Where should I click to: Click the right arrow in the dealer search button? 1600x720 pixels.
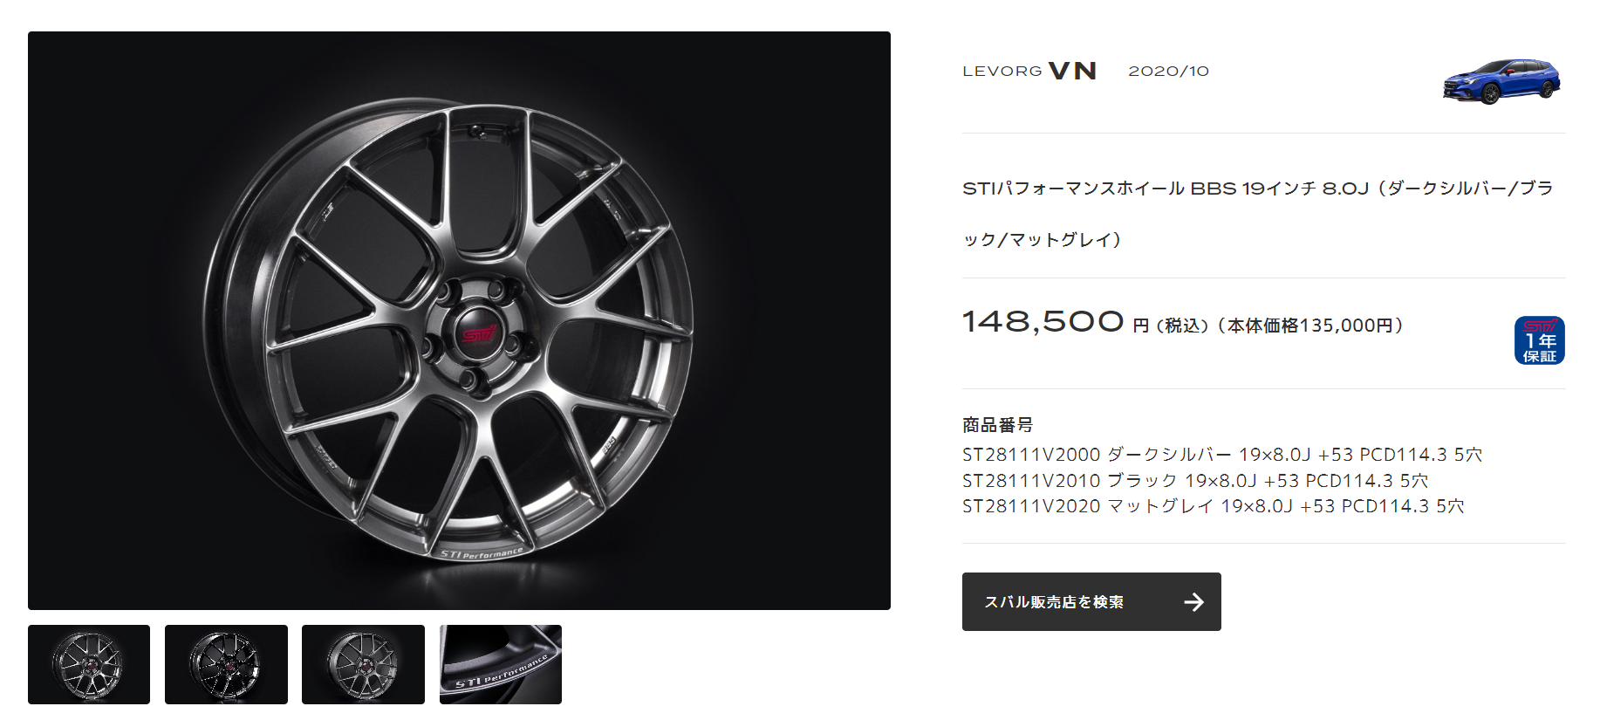coord(1194,601)
